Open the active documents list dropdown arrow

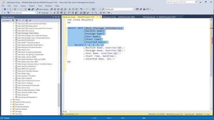212,17
